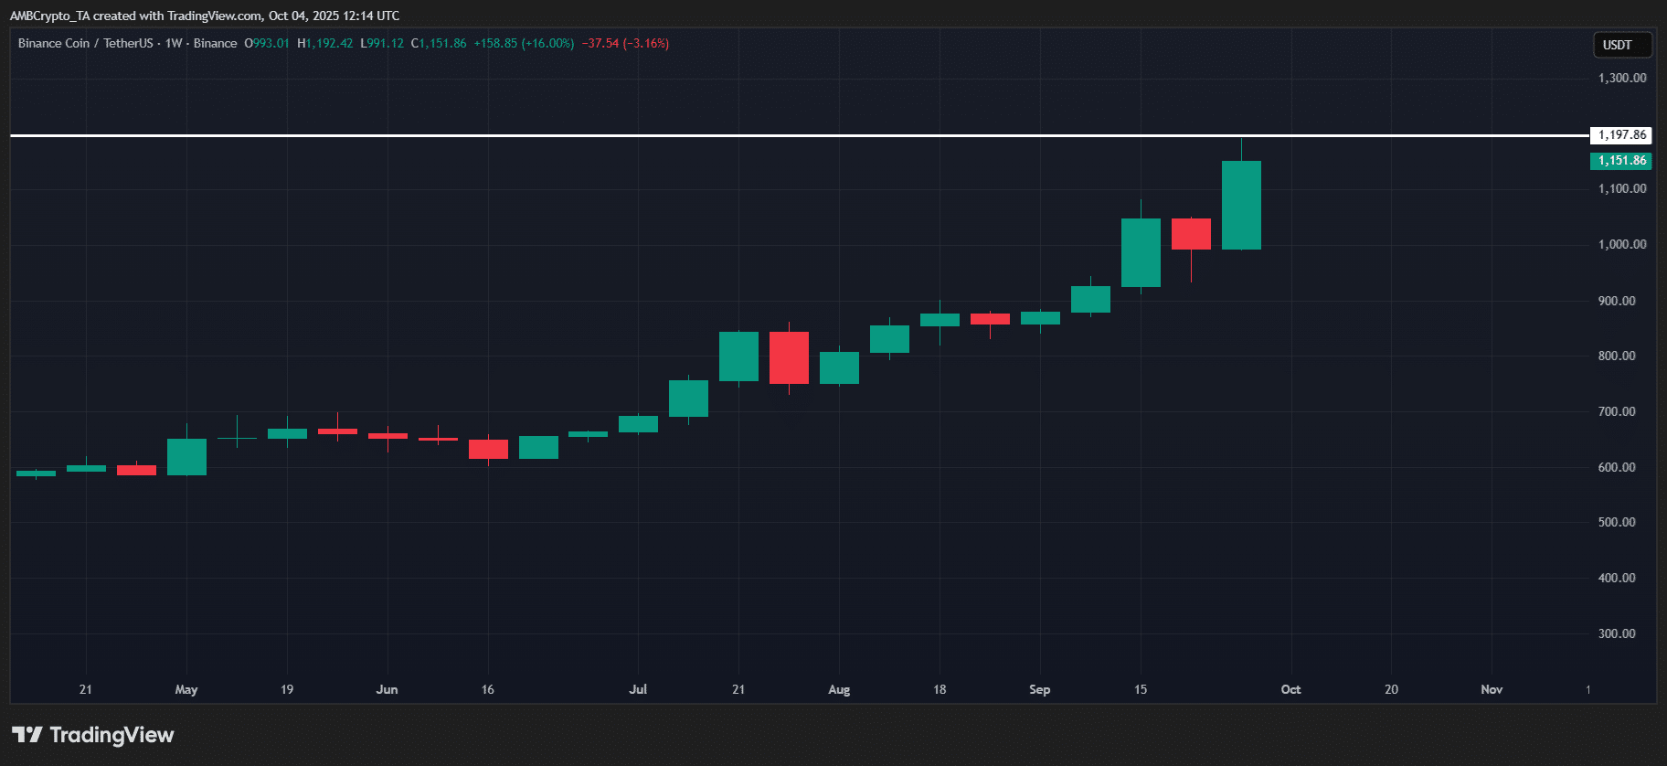Click the Jul label on time axis
The image size is (1667, 766).
tap(638, 689)
